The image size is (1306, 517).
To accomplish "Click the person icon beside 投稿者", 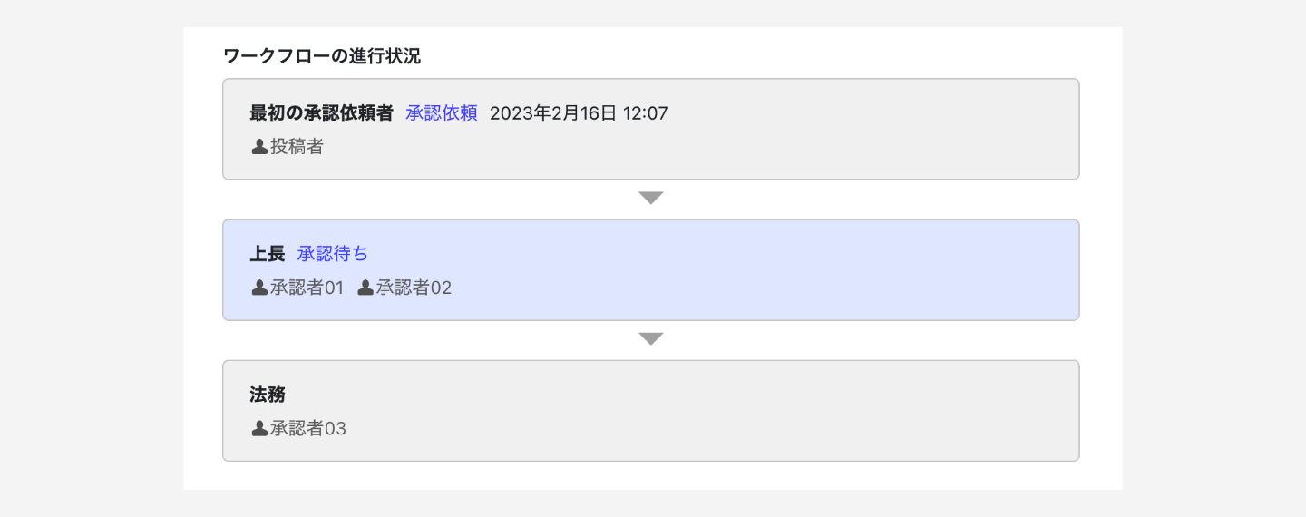I will (259, 147).
